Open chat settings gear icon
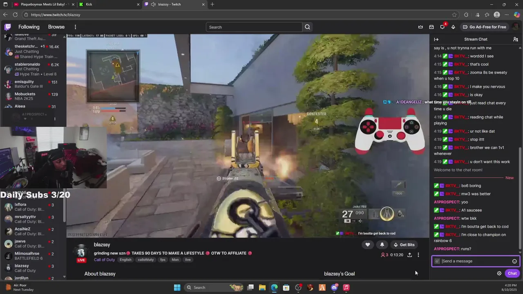The height and width of the screenshot is (294, 523). coord(499,274)
